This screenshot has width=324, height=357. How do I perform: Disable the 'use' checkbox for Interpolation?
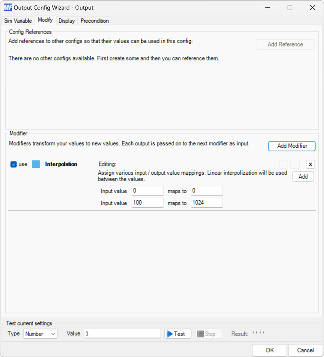click(x=13, y=164)
